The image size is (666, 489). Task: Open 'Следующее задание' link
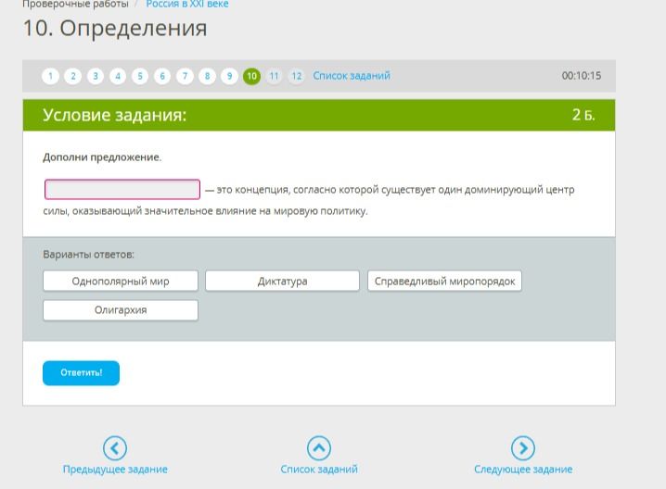coord(523,470)
